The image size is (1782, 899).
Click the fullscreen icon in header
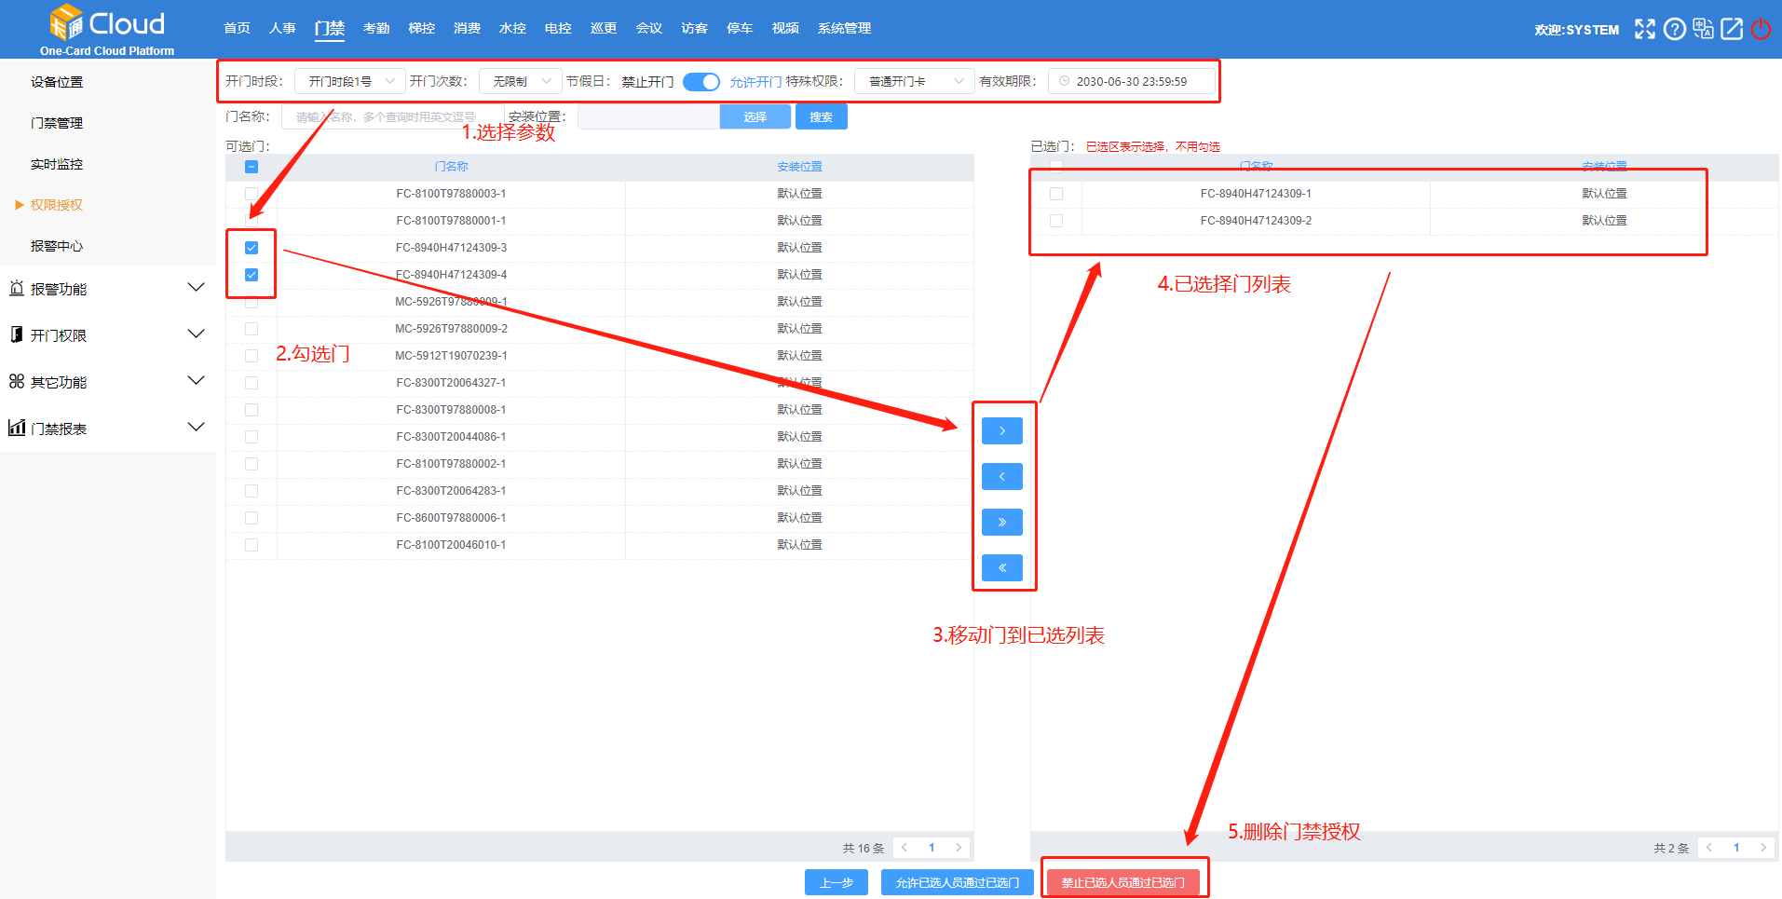click(x=1645, y=29)
